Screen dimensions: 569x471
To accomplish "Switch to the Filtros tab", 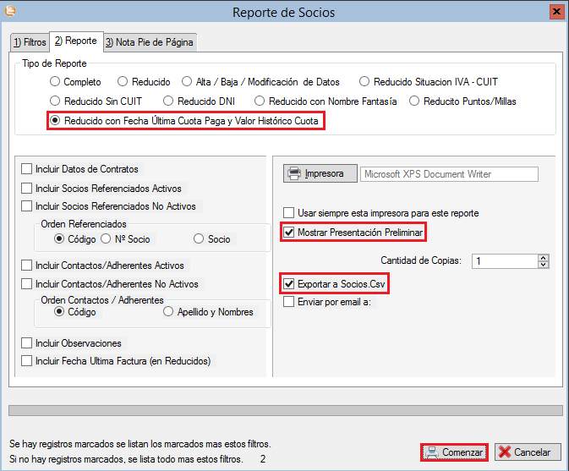I will click(29, 41).
